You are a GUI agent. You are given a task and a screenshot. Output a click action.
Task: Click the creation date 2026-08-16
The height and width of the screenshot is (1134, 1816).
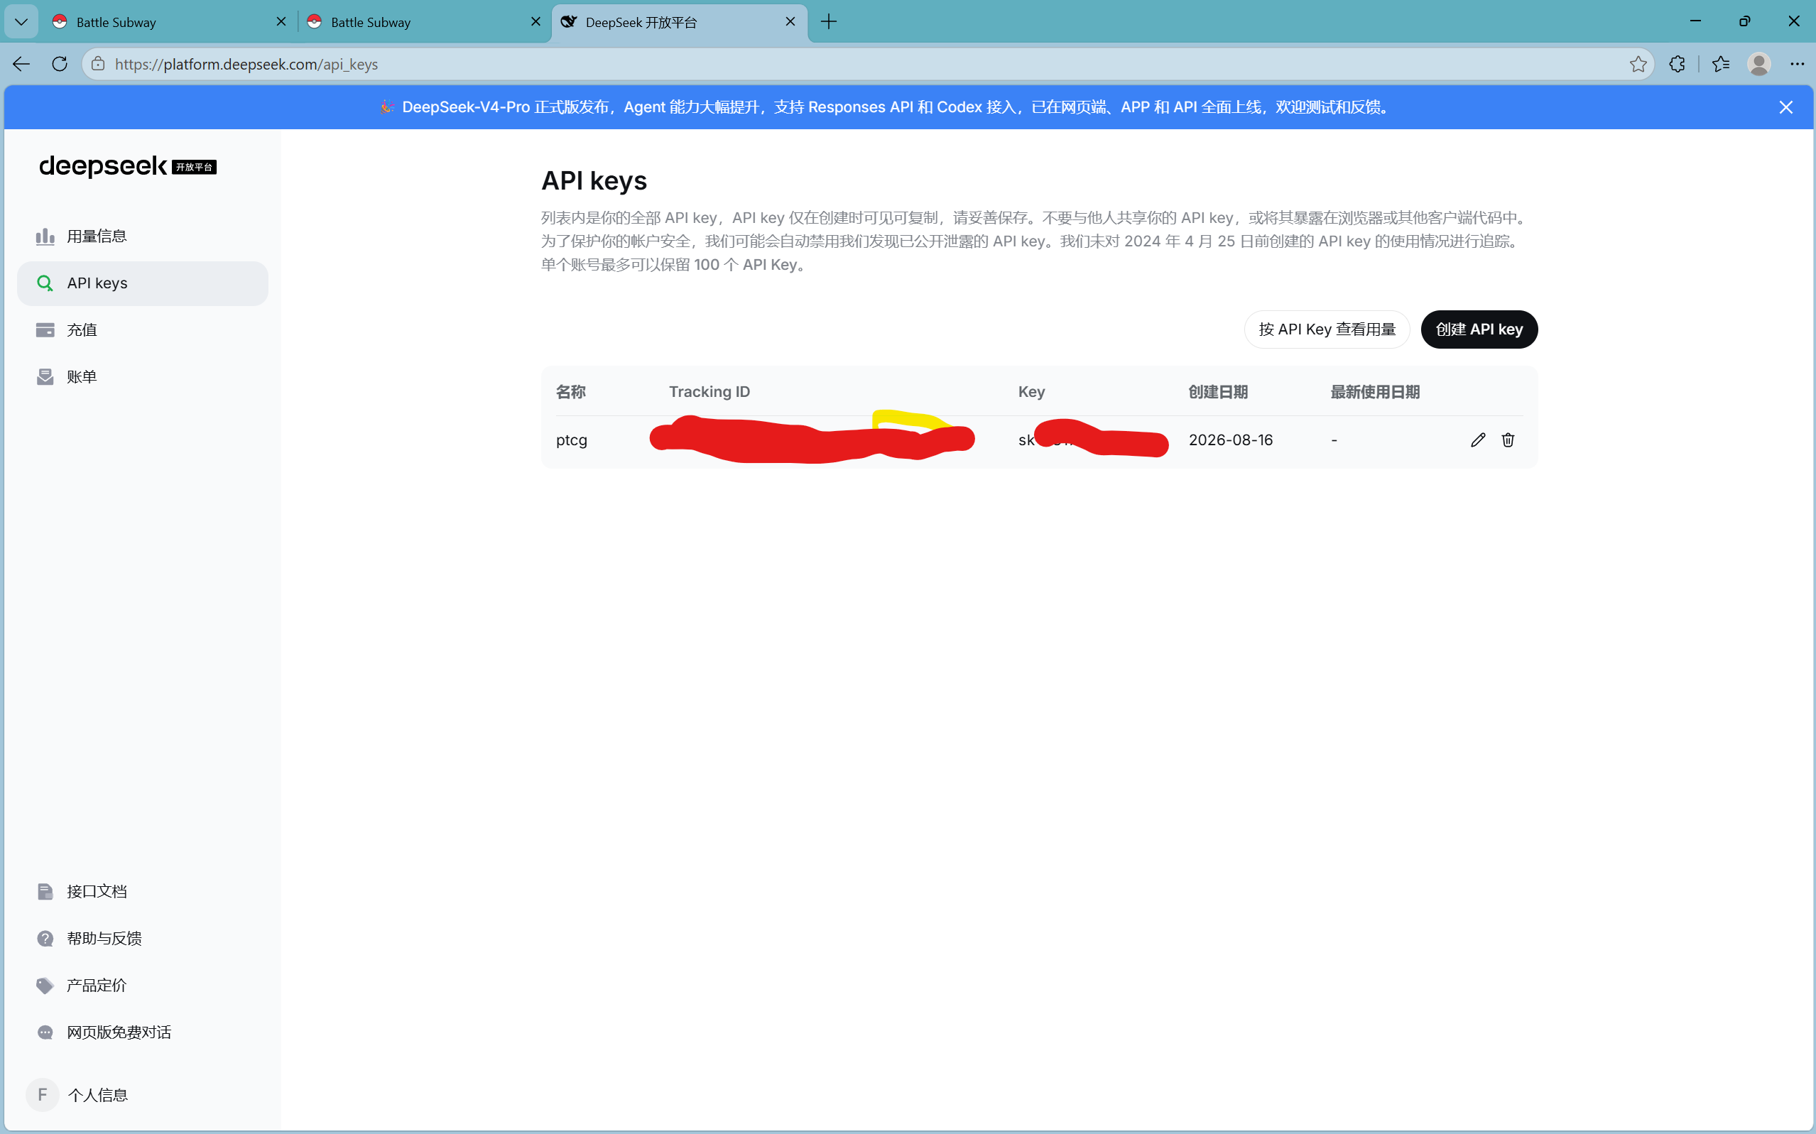pyautogui.click(x=1231, y=440)
